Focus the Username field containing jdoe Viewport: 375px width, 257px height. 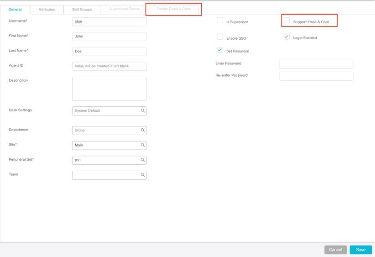pyautogui.click(x=109, y=21)
